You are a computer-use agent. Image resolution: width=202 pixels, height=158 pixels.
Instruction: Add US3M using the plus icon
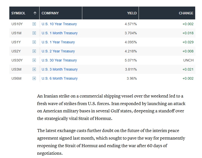coord(34,69)
